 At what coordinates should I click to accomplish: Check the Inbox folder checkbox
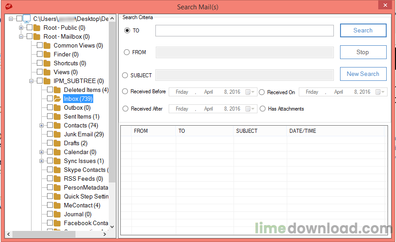[50, 99]
